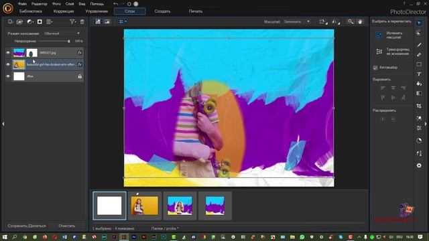
Task: Select the move/pointer tool in right toolbar
Action: [419, 23]
